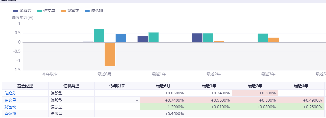Click the dark blue 范庭芳 legend swatch
Viewport: 326px width, 118px height.
point(16,11)
